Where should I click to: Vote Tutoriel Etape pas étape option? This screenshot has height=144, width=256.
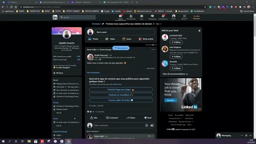pyautogui.click(x=121, y=90)
